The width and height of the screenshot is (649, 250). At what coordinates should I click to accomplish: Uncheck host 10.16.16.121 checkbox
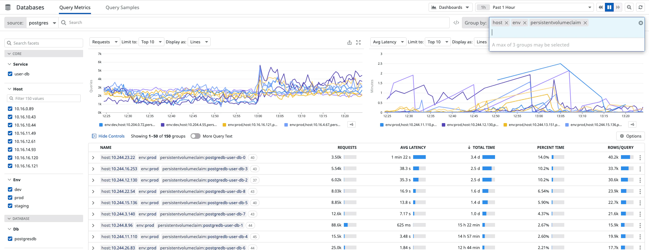[x=10, y=166]
